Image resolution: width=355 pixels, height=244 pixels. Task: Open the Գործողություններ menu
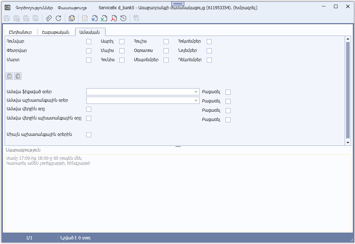[34, 7]
